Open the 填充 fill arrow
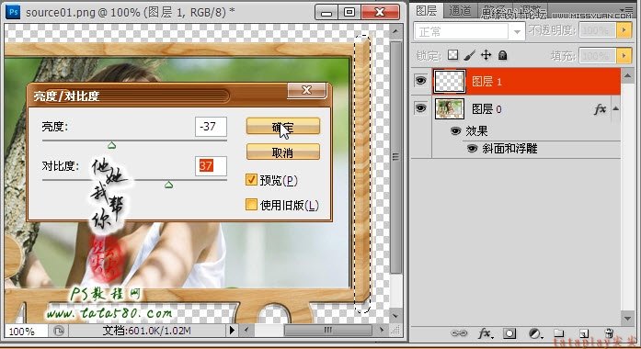 point(624,55)
